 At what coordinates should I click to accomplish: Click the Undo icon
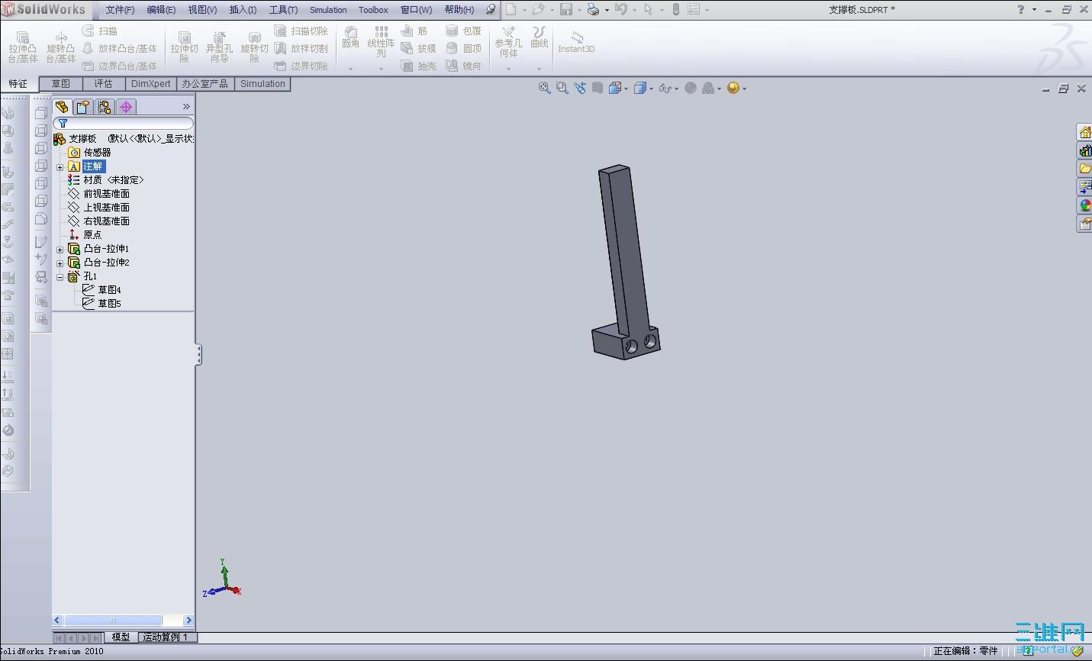[621, 9]
